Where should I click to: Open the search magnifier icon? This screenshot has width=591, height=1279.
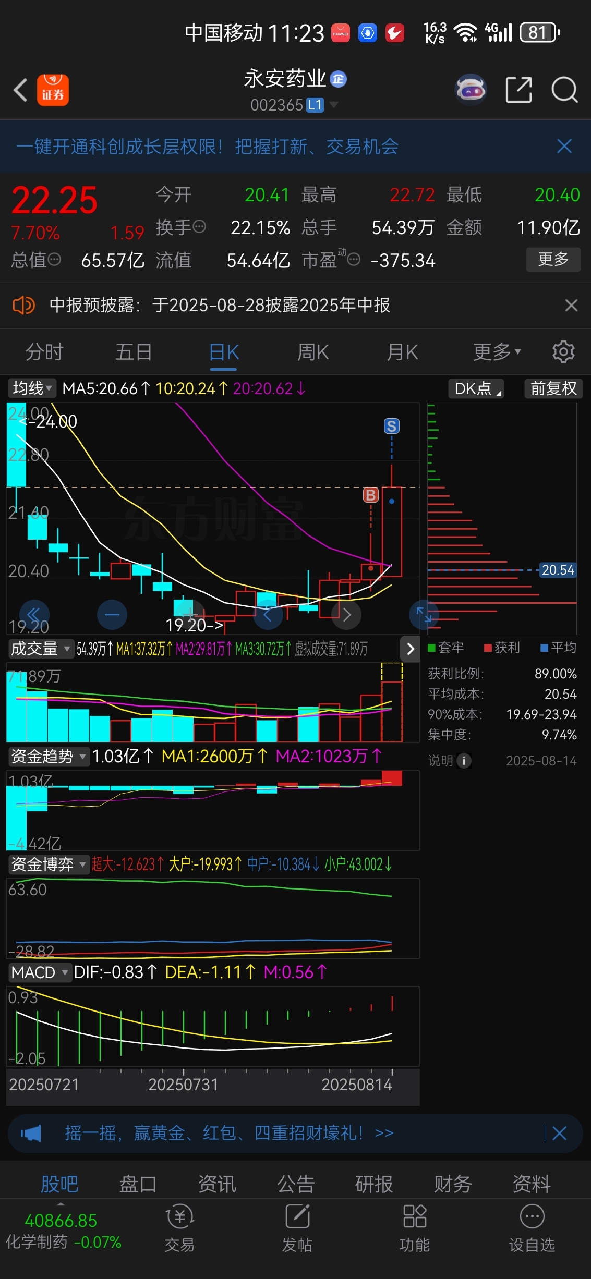(564, 90)
